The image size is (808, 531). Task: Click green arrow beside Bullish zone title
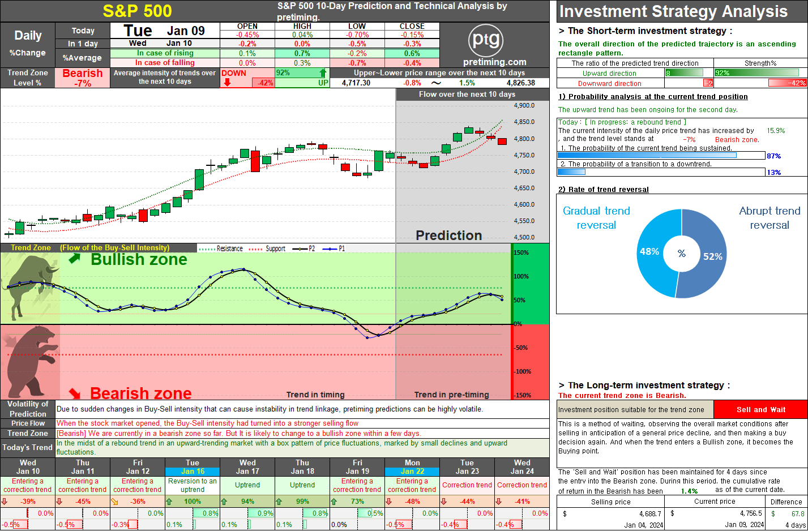click(74, 259)
